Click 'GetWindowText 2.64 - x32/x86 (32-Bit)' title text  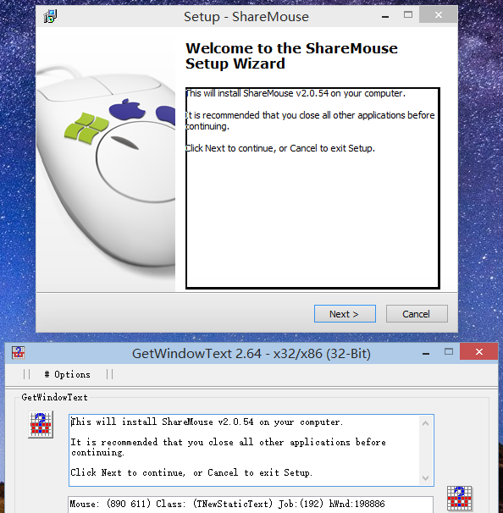tap(251, 354)
